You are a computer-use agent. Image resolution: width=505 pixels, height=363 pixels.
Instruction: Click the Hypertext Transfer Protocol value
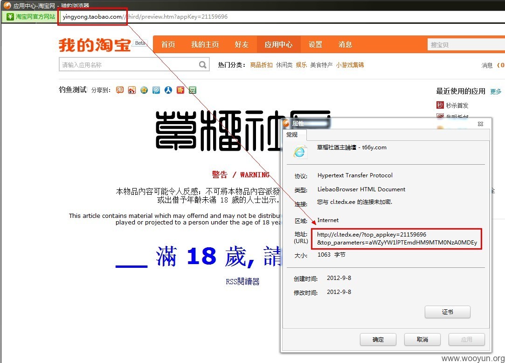point(355,175)
